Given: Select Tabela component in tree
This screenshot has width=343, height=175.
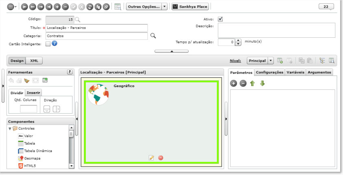Looking at the screenshot, I should [26, 143].
